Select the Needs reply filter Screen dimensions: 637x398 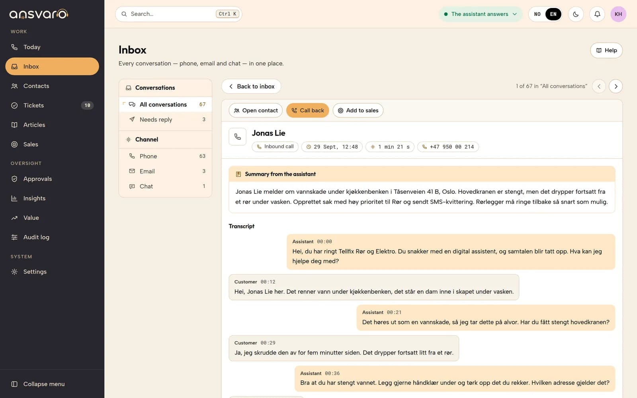tap(165, 119)
